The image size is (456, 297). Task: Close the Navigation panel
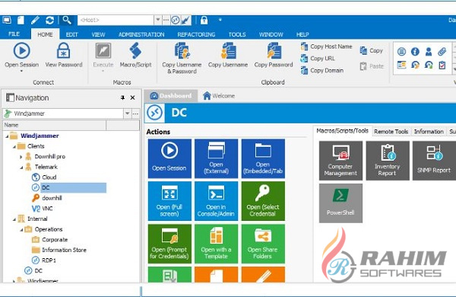[x=132, y=97]
